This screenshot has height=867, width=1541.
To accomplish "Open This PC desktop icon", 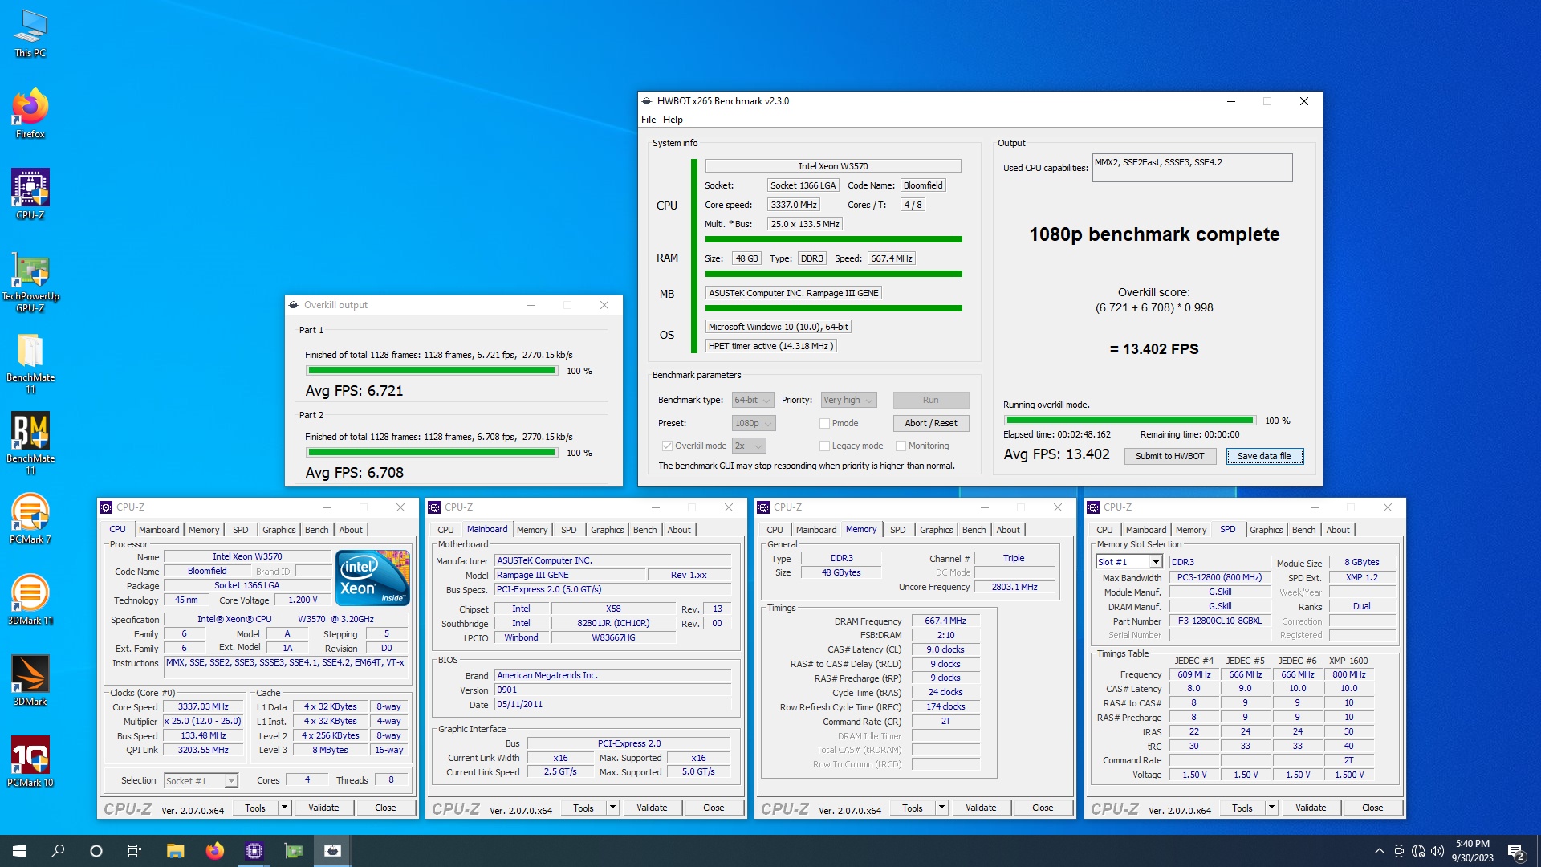I will point(30,33).
